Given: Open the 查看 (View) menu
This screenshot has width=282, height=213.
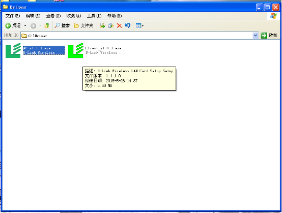Looking at the screenshot, I should pos(53,16).
